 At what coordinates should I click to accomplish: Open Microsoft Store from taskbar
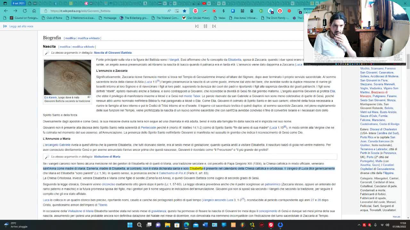click(177, 225)
